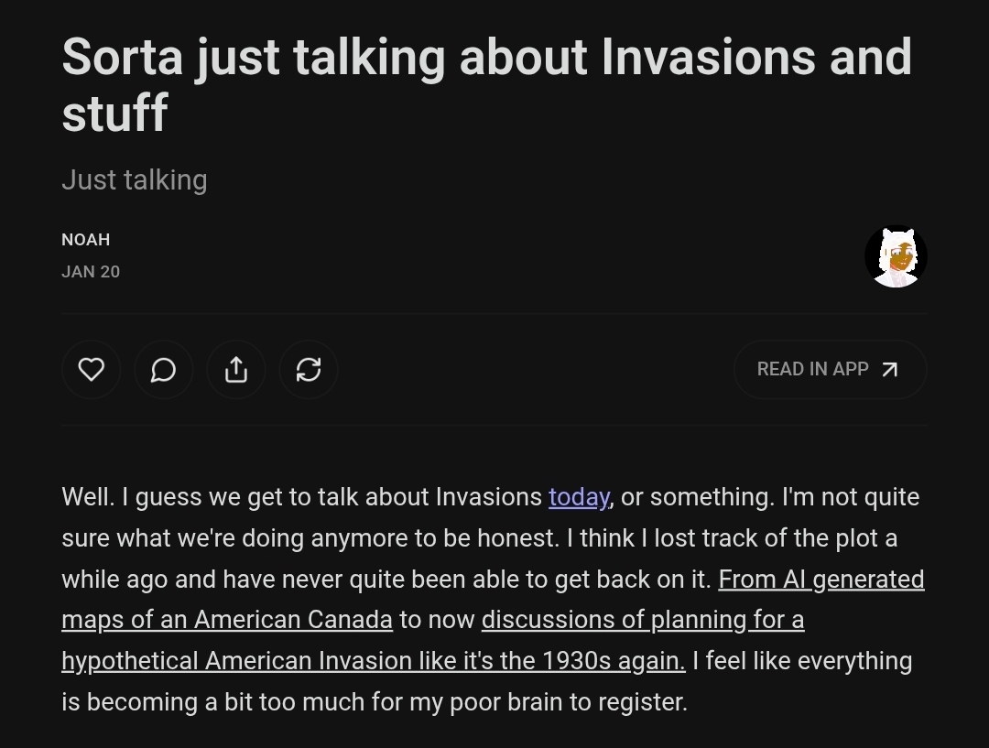The image size is (989, 748).
Task: Follow the purple "today" hyperlink
Action: (x=579, y=497)
